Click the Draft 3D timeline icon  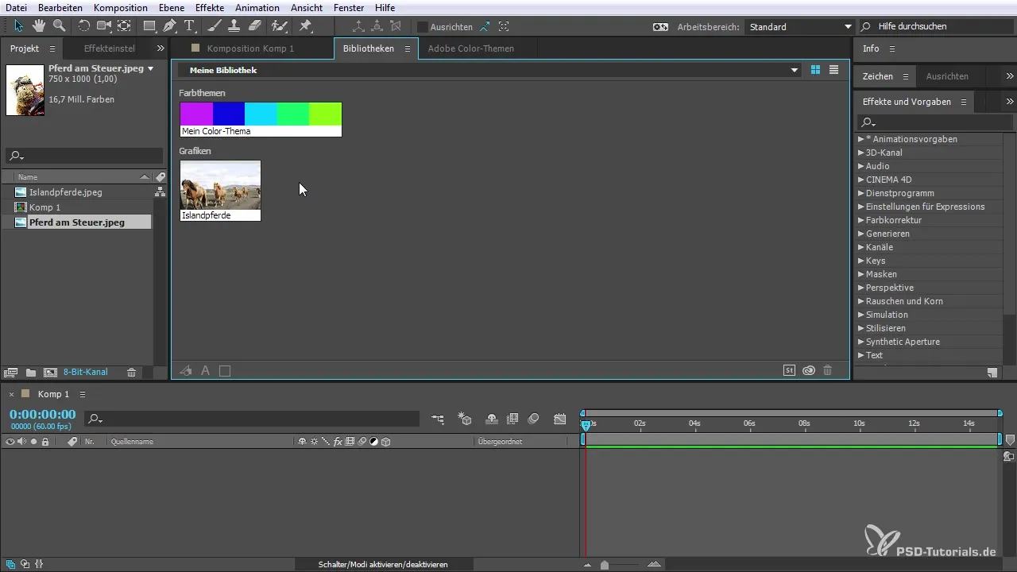466,419
